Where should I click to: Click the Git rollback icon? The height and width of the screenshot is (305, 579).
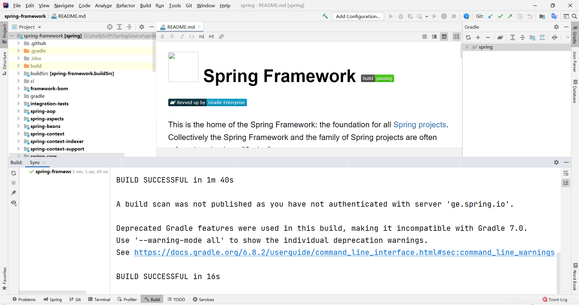pyautogui.click(x=530, y=16)
